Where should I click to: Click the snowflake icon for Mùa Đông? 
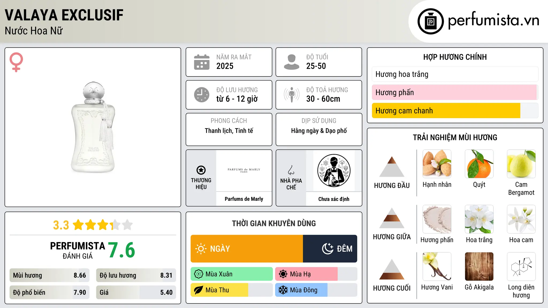(x=283, y=290)
